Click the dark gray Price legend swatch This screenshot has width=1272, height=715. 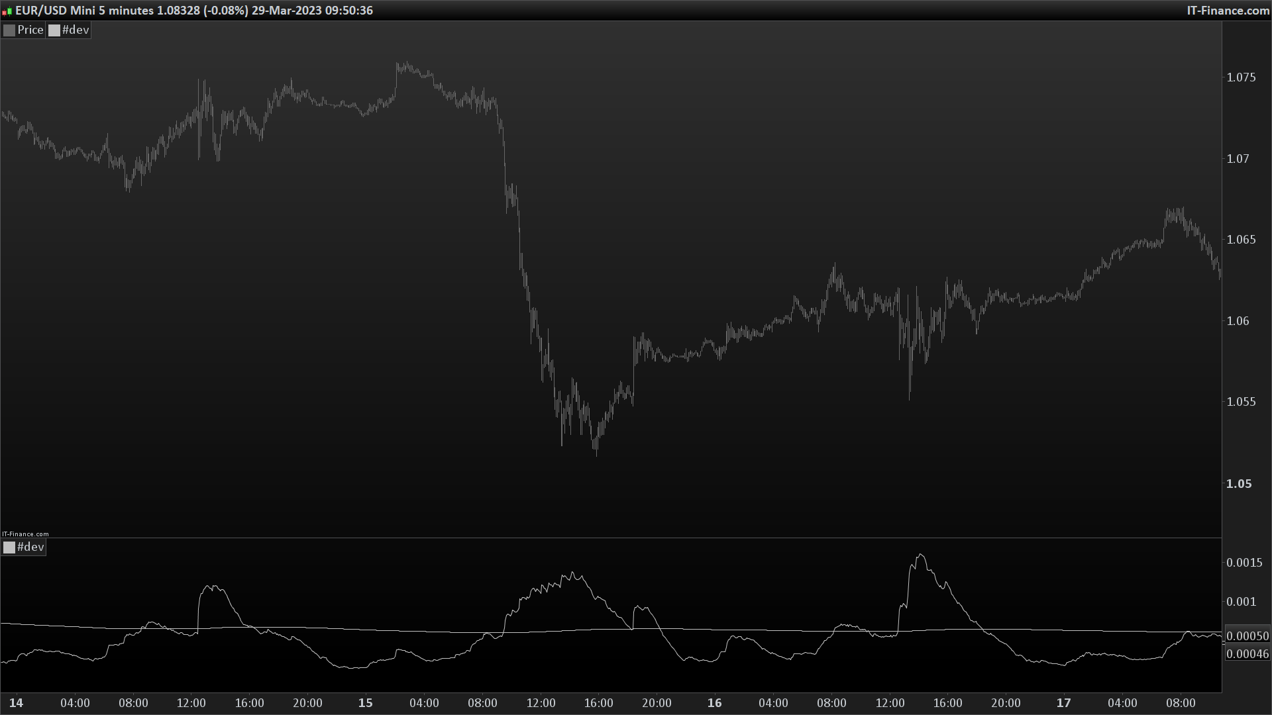9,30
